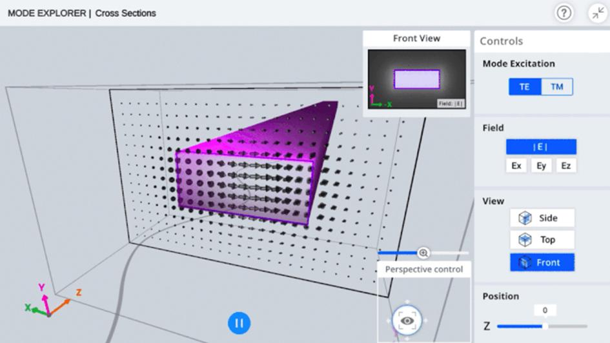The width and height of the screenshot is (610, 343).
Task: Select TE mode excitation
Action: click(x=524, y=86)
